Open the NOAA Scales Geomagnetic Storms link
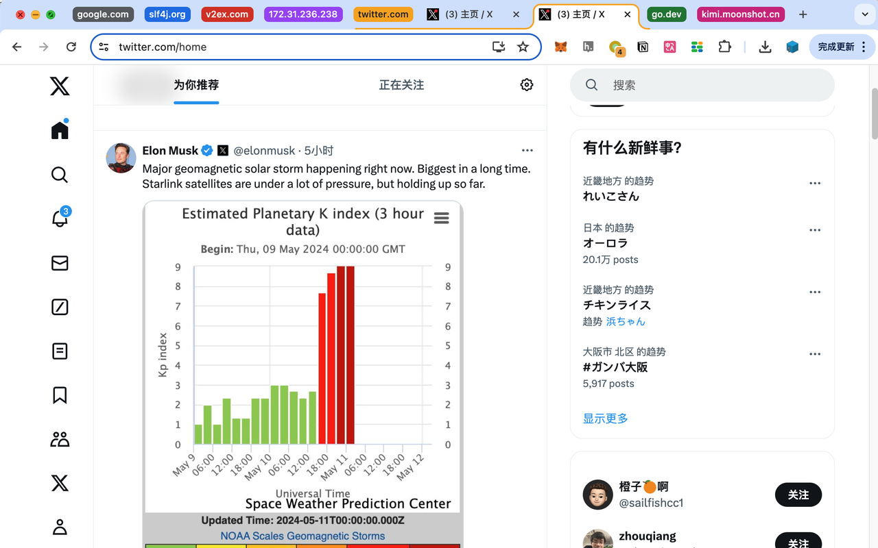Viewport: 878px width, 548px height. (x=302, y=536)
